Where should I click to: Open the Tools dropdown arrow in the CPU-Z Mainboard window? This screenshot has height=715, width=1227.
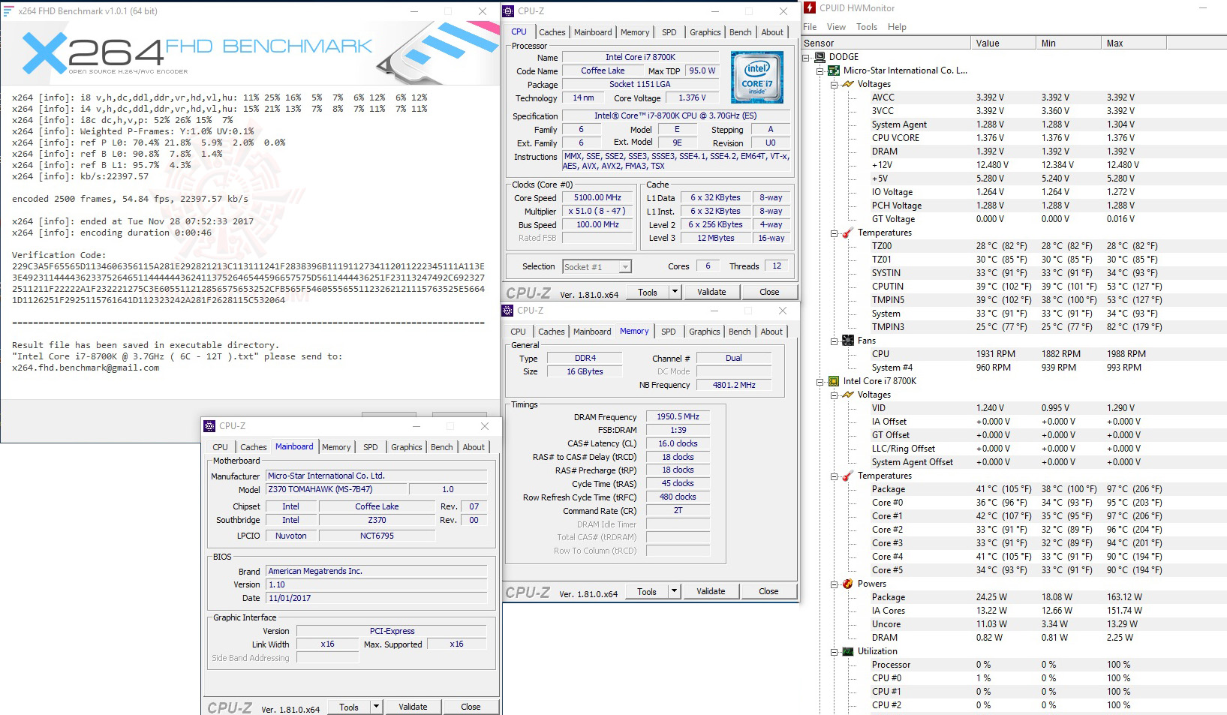376,707
